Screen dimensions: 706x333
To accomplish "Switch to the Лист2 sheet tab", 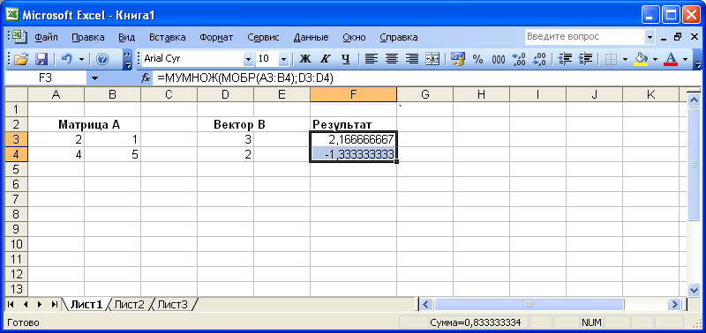I will tap(129, 305).
